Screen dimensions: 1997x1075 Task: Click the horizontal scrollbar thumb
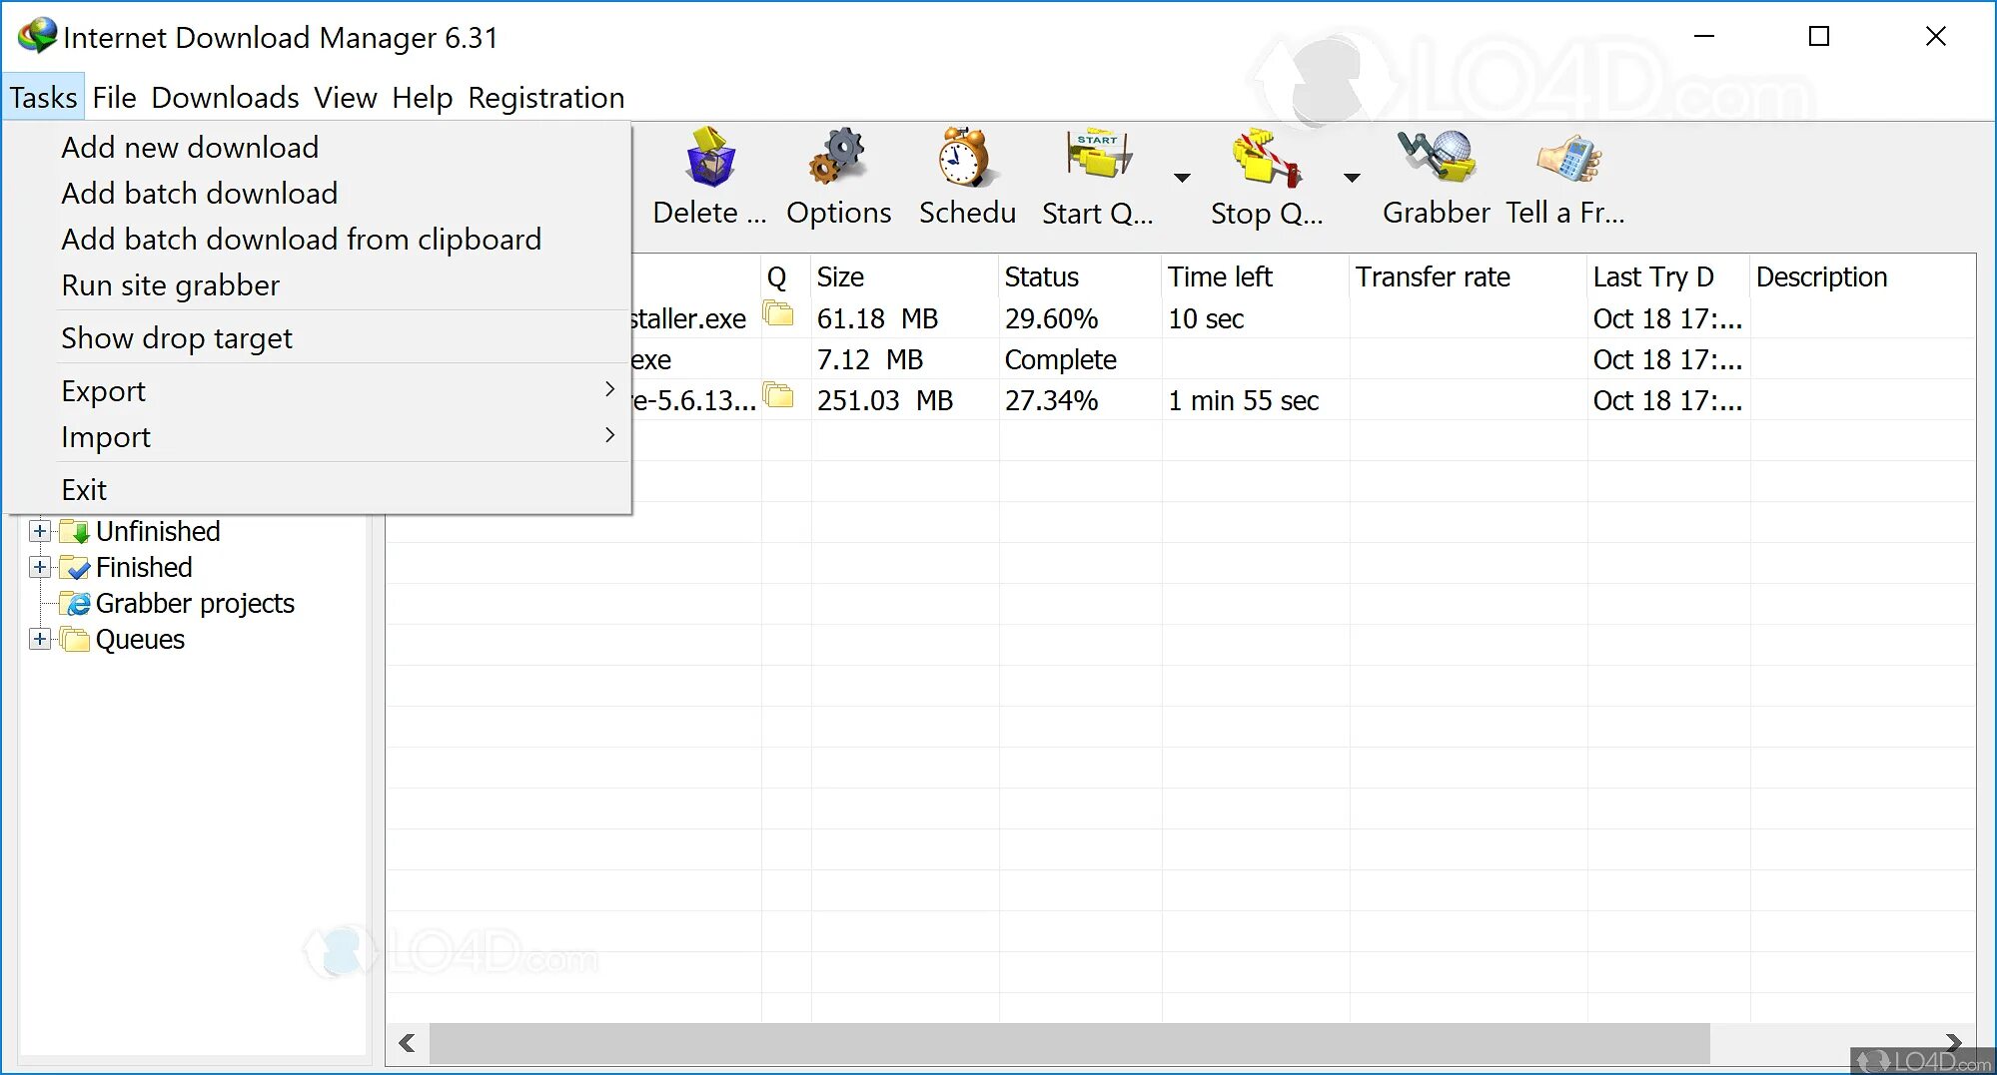click(x=1069, y=1043)
